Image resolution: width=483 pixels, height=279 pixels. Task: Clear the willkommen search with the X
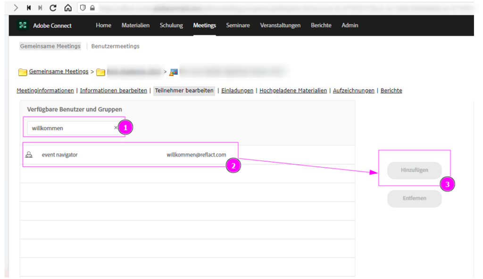pyautogui.click(x=116, y=128)
